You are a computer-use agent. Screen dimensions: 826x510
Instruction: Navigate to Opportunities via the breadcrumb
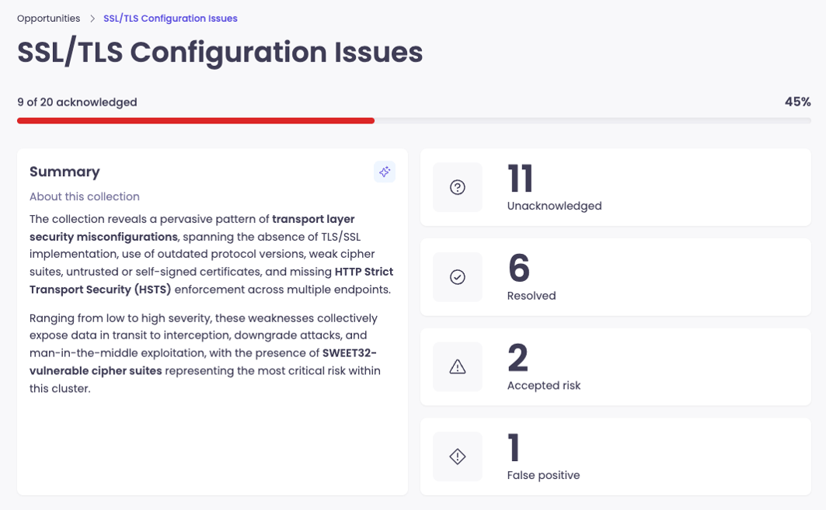pyautogui.click(x=48, y=18)
